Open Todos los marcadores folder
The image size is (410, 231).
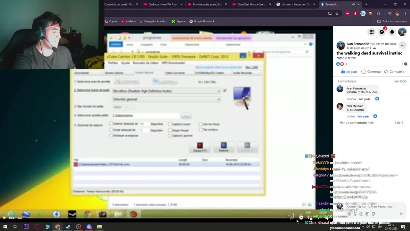coord(392,21)
